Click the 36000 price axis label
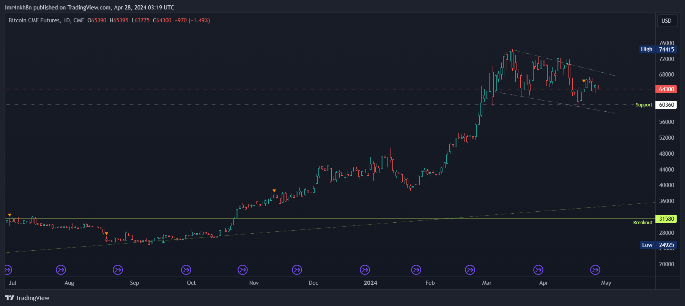 pos(666,201)
